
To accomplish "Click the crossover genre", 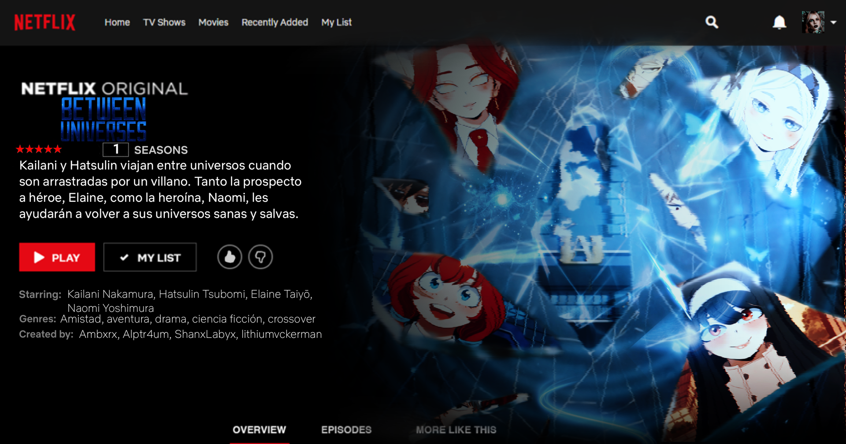I will (x=292, y=319).
